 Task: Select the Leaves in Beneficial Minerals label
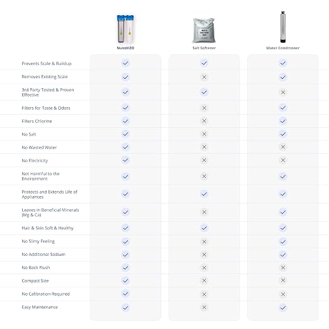pyautogui.click(x=50, y=212)
